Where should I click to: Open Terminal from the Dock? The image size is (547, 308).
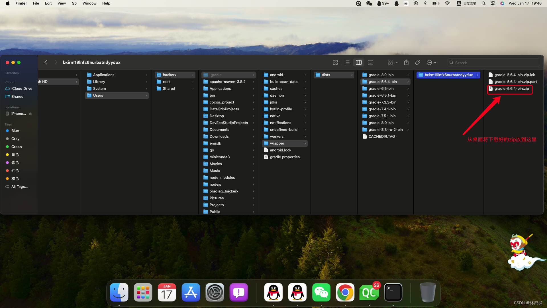coord(393,293)
